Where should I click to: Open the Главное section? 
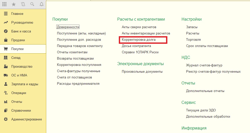pyautogui.click(x=17, y=14)
